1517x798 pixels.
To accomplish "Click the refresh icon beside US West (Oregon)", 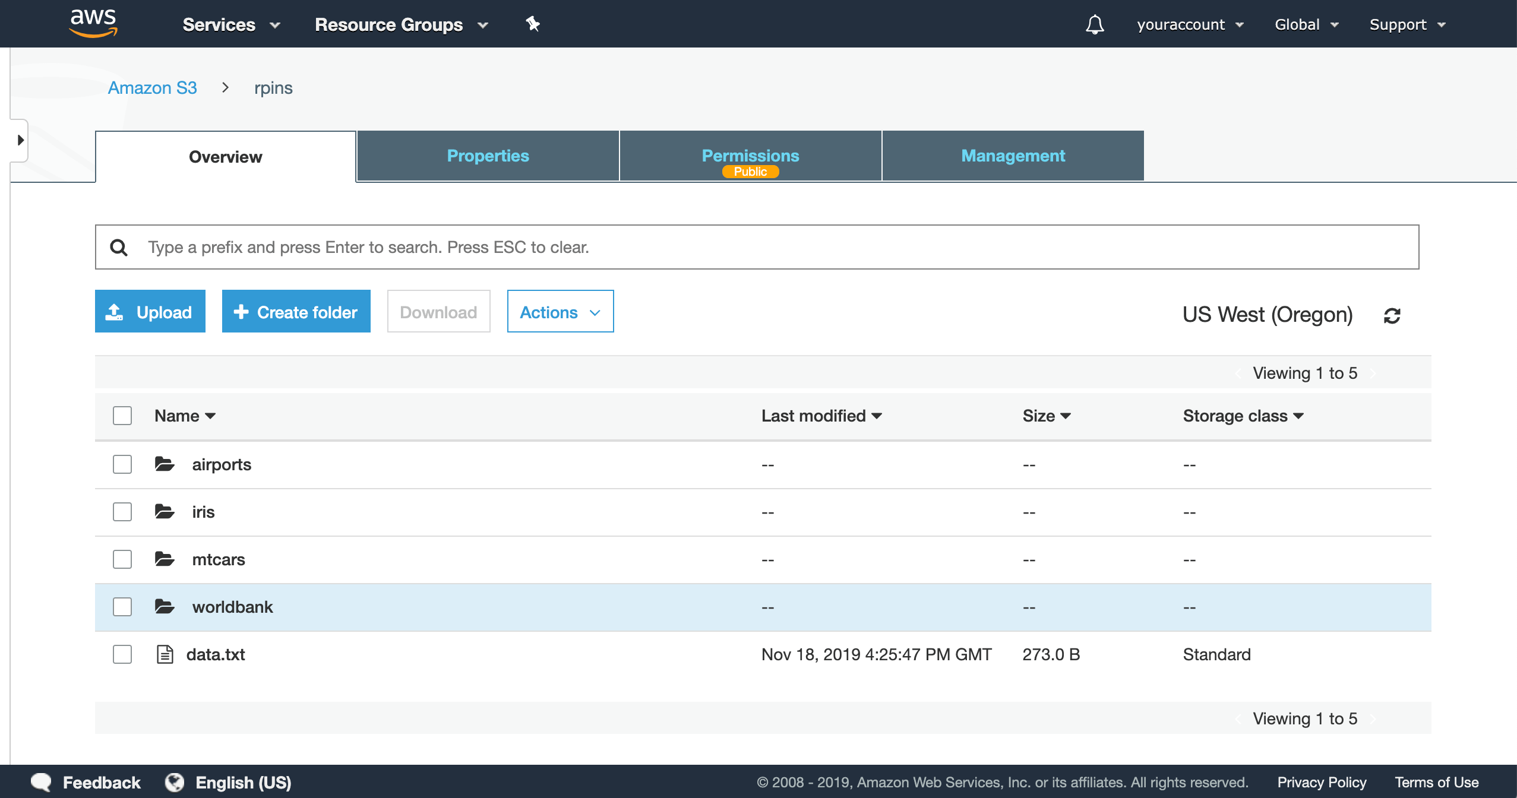I will click(1392, 315).
